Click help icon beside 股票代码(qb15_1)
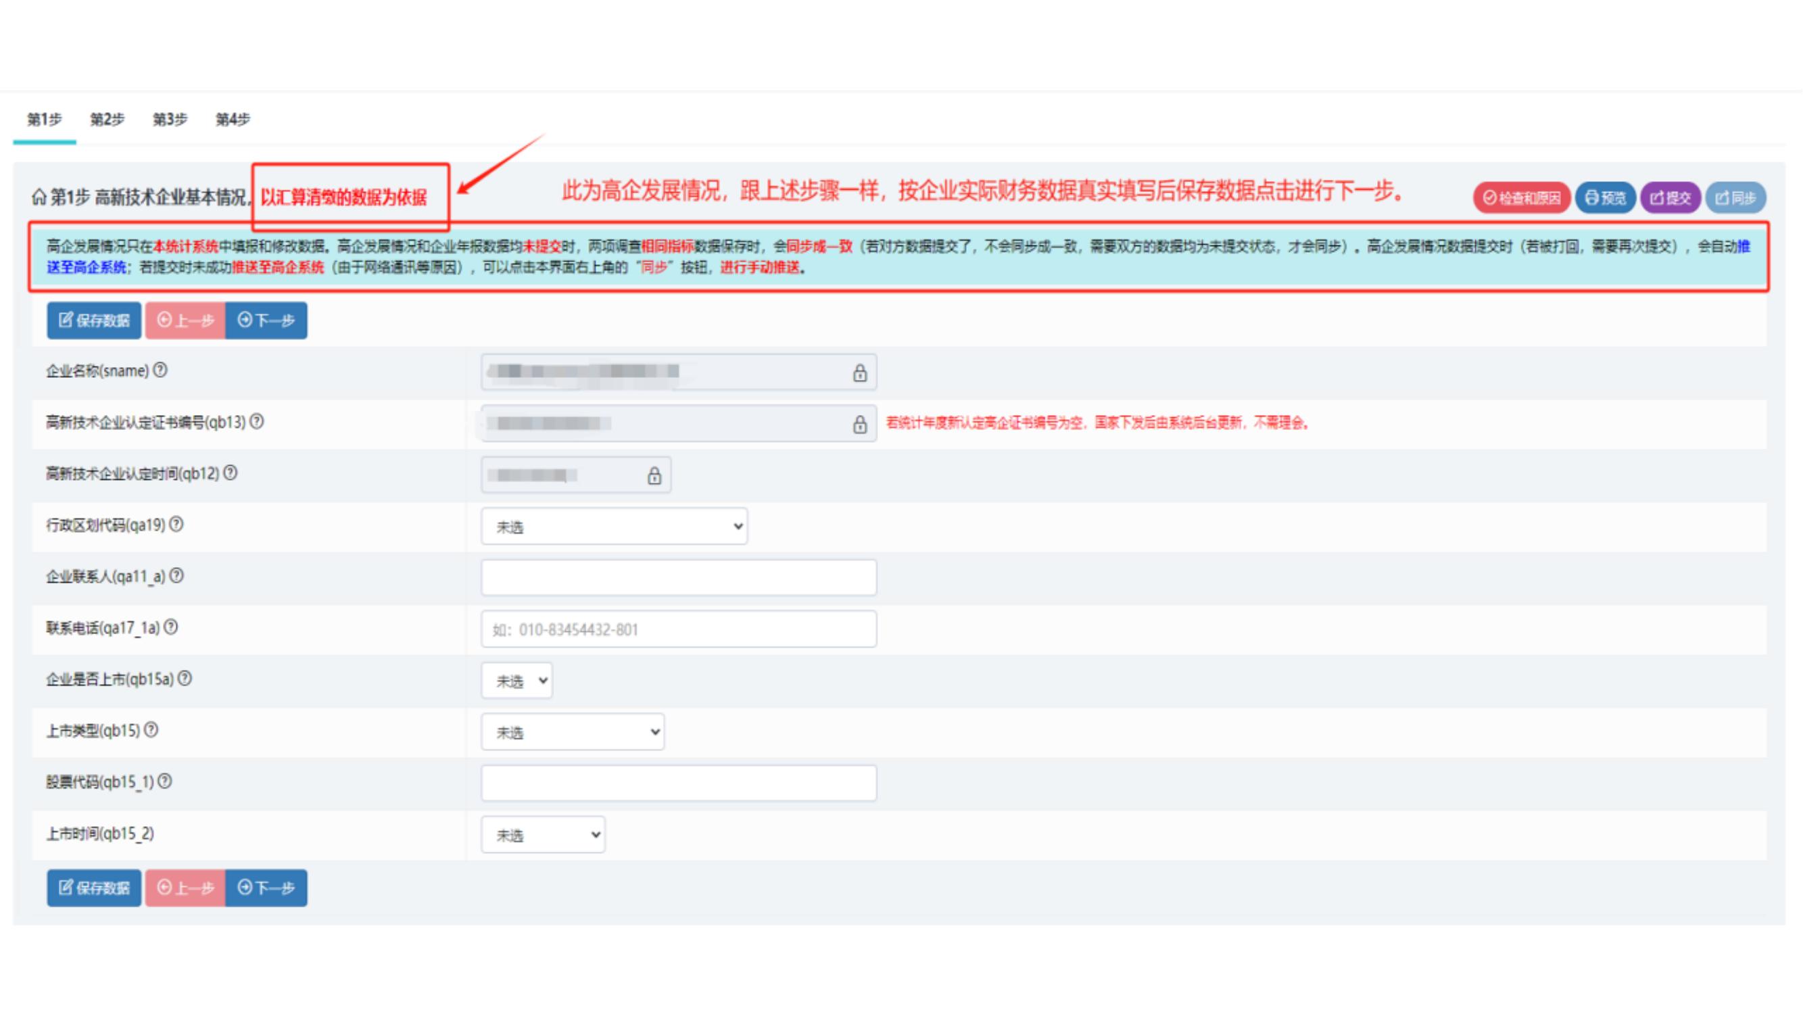Screen dimensions: 1803x1014 pyautogui.click(x=164, y=781)
